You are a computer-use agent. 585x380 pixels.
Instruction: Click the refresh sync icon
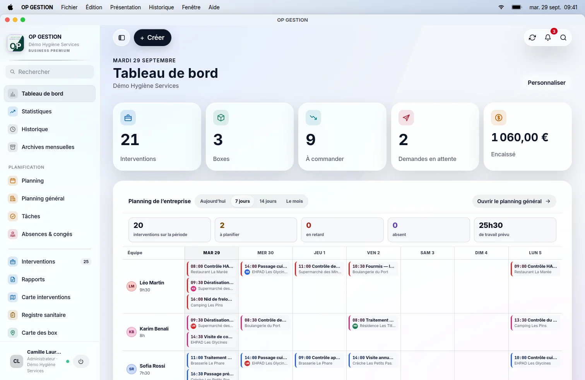coord(532,38)
